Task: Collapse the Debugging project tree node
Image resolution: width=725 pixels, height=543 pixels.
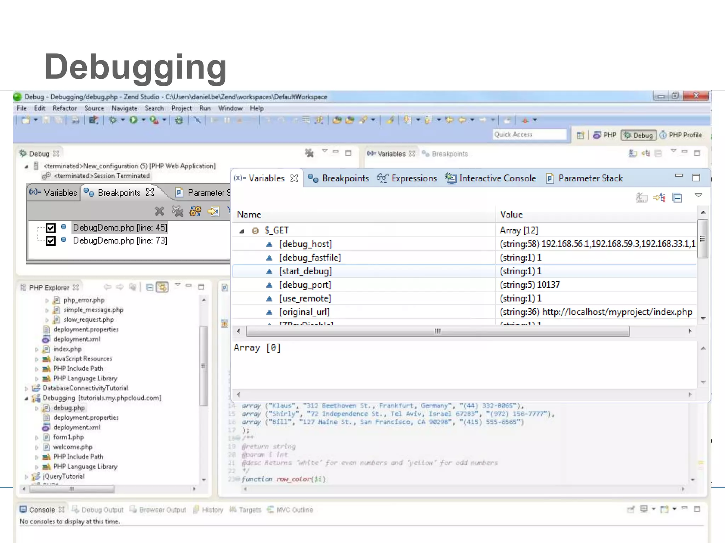Action: click(26, 398)
